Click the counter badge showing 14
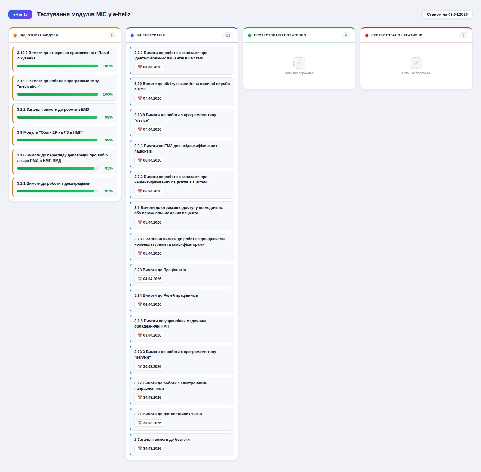 point(228,35)
